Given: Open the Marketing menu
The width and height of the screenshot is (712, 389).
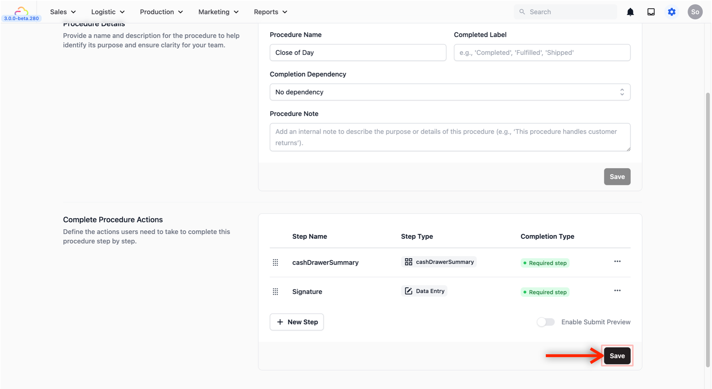Looking at the screenshot, I should pos(218,12).
